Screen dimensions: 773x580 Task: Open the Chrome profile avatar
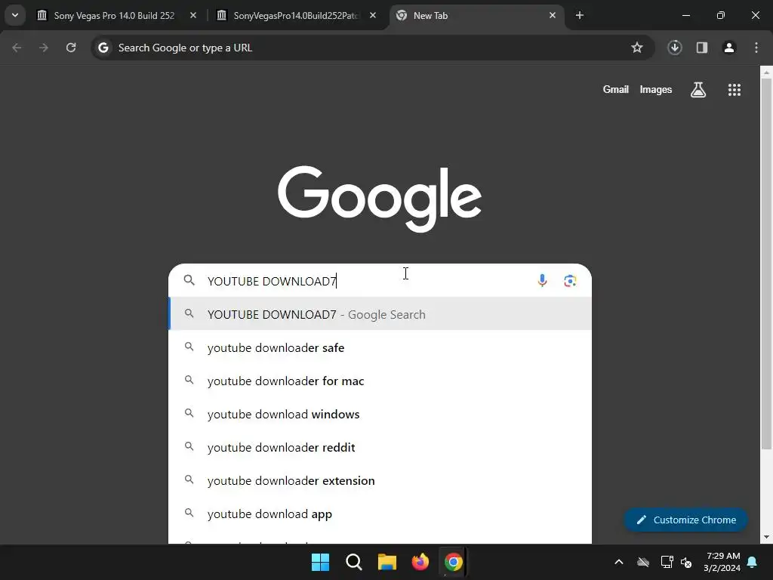coord(729,48)
